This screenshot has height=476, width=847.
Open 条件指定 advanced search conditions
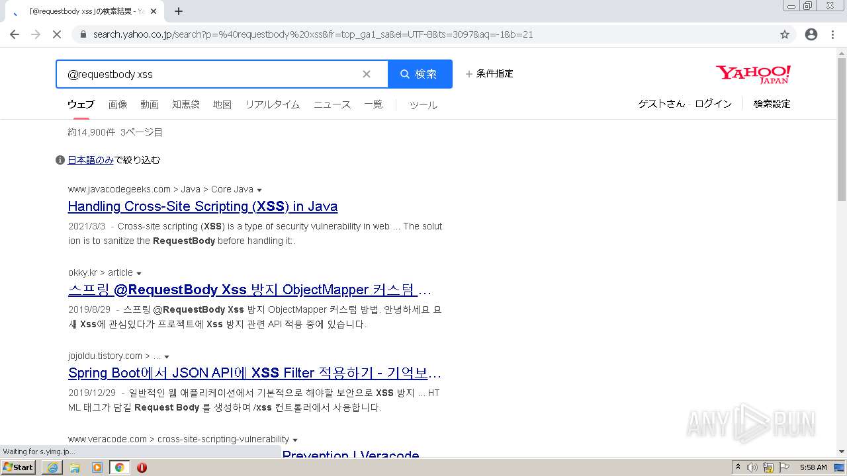point(489,73)
